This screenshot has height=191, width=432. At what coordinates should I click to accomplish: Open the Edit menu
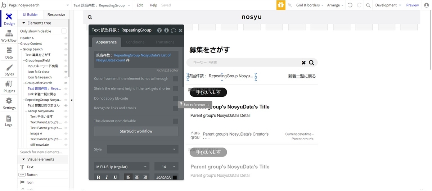pos(140,5)
